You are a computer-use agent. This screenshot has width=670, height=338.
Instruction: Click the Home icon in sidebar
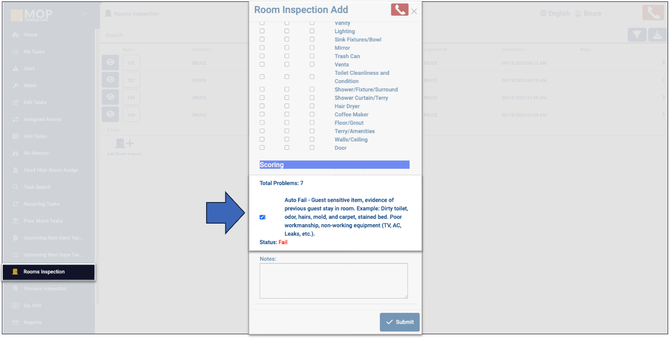tap(15, 35)
